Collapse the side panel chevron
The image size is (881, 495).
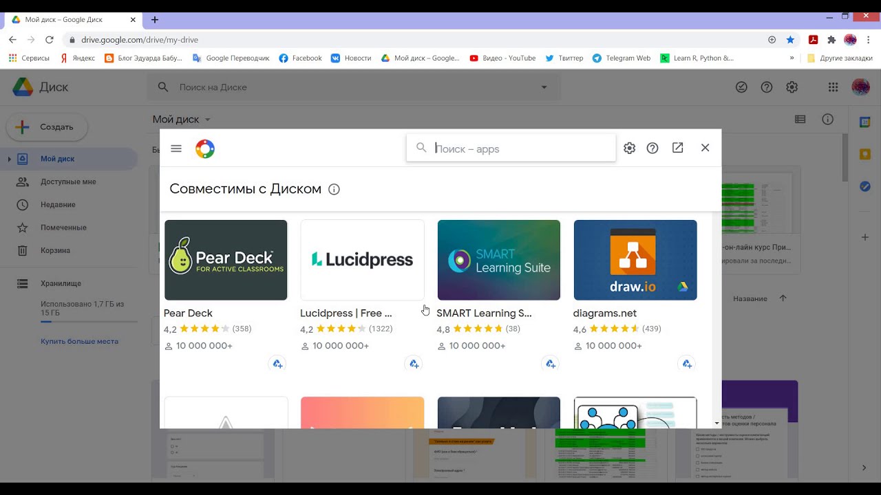point(864,468)
